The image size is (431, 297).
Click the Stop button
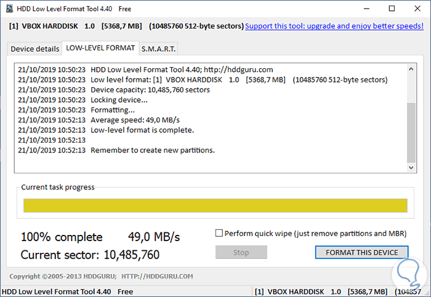click(x=241, y=252)
